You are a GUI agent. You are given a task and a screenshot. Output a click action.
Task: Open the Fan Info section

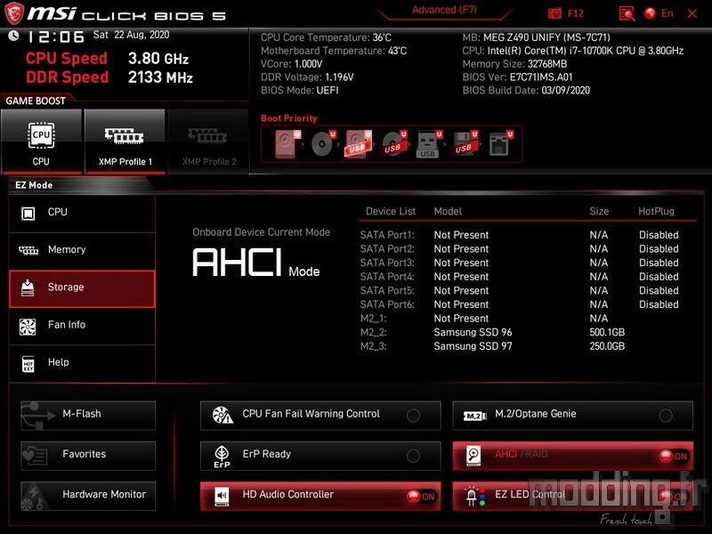(x=82, y=326)
